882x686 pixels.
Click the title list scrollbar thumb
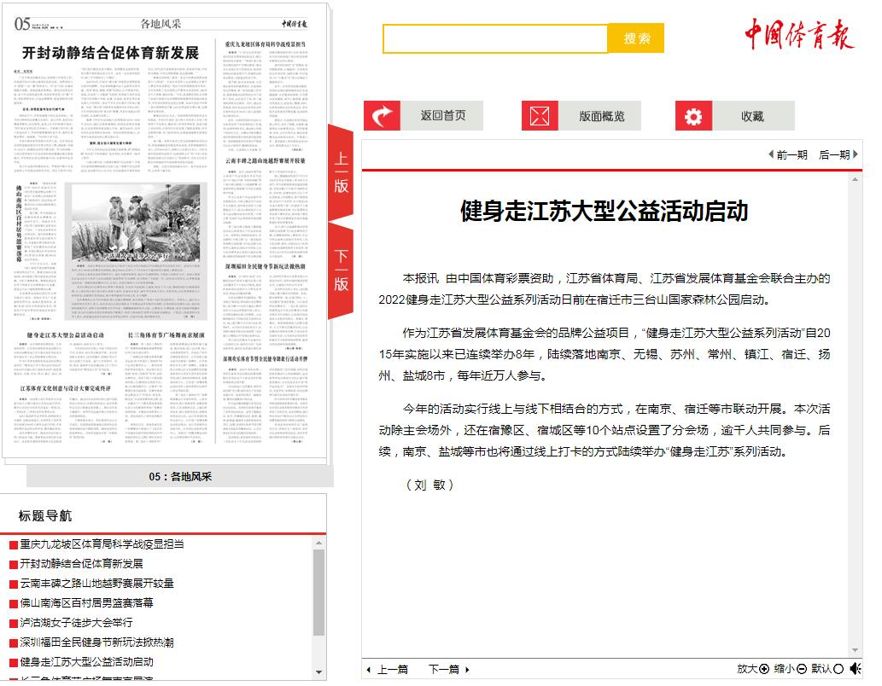tap(319, 592)
